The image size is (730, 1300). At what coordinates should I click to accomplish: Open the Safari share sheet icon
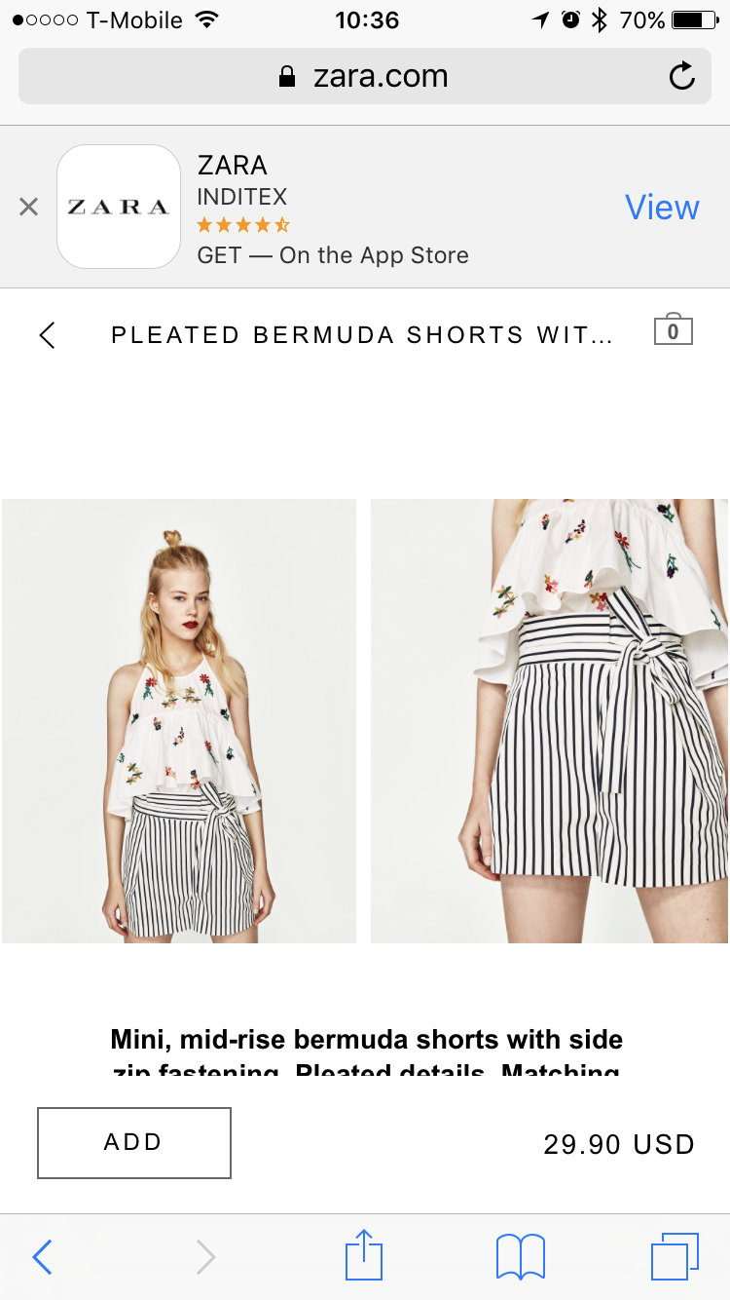364,1254
